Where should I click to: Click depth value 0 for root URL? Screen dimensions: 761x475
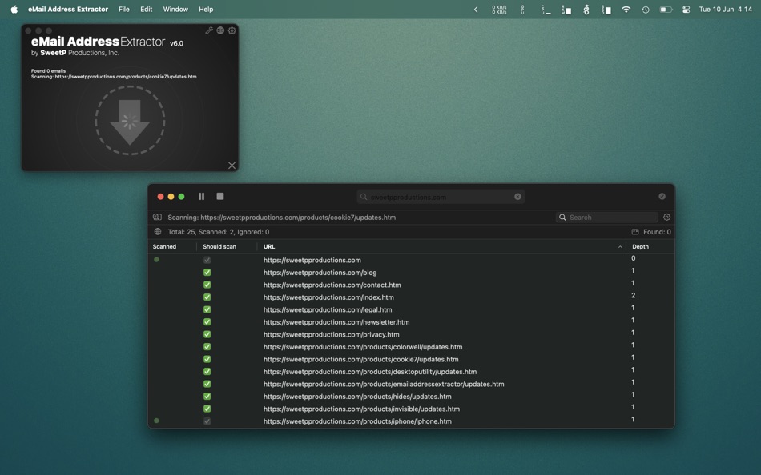(634, 258)
